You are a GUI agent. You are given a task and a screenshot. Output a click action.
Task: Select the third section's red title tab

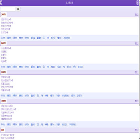pos(3,72)
